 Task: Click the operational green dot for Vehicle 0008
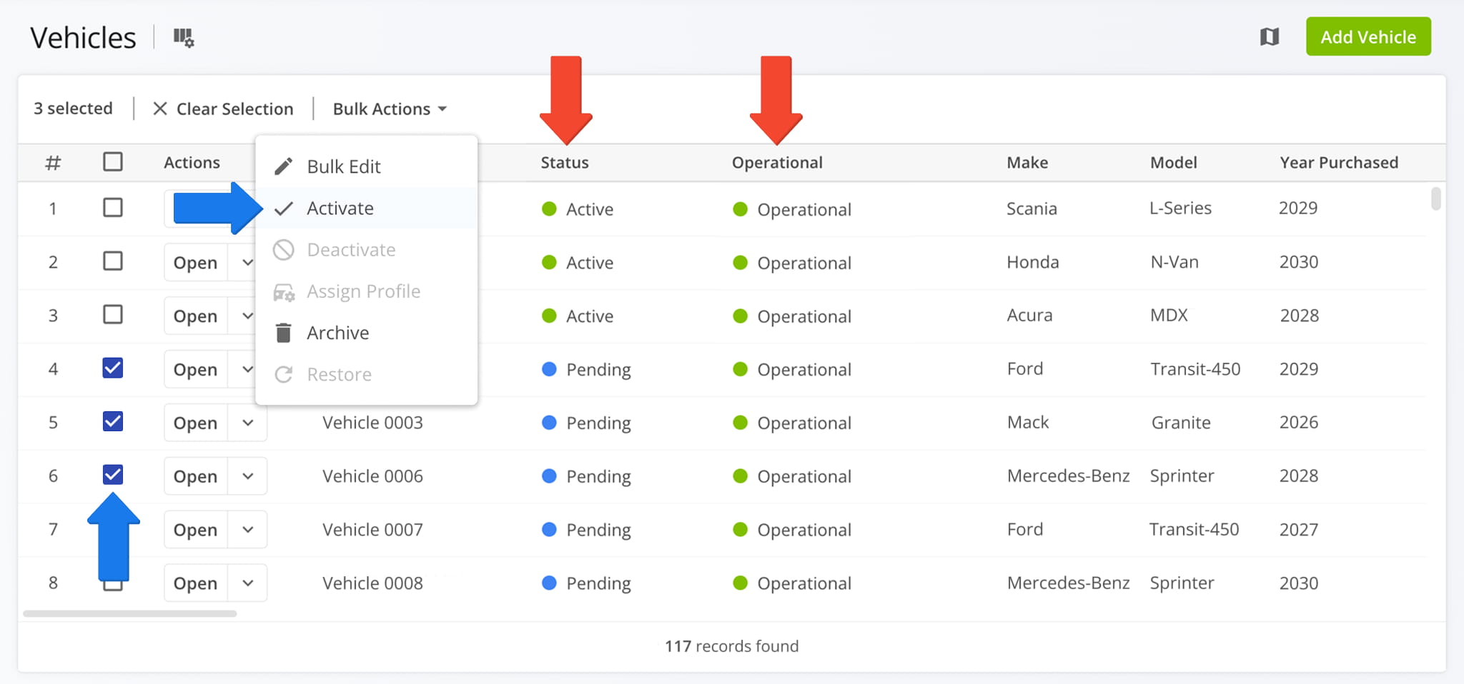(x=740, y=583)
